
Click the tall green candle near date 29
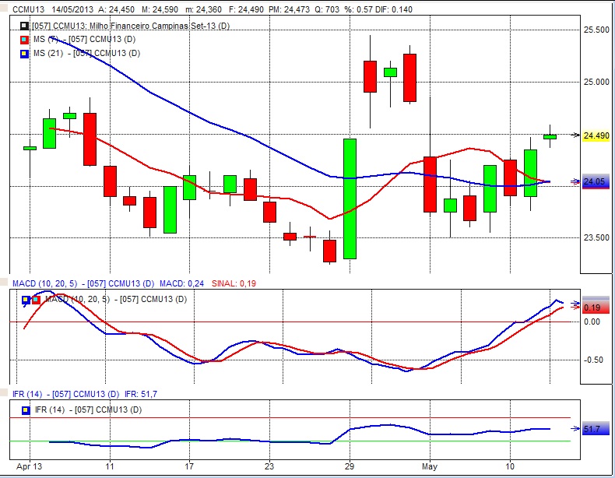[x=350, y=199]
